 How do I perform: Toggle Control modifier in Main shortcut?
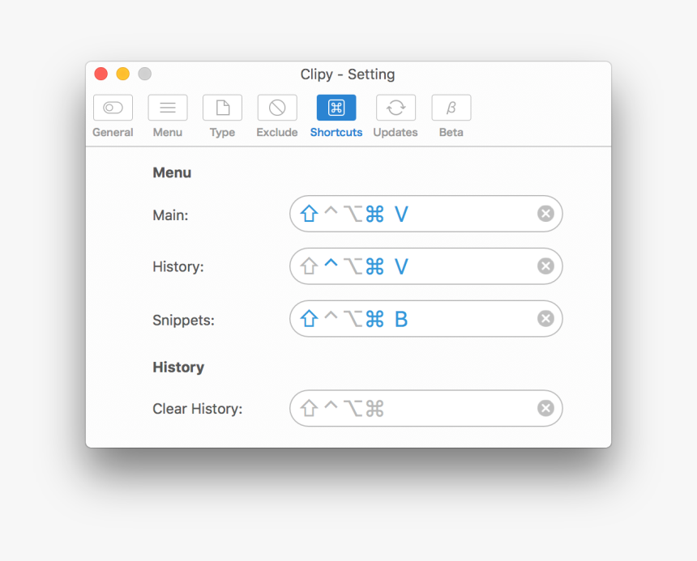(x=331, y=210)
